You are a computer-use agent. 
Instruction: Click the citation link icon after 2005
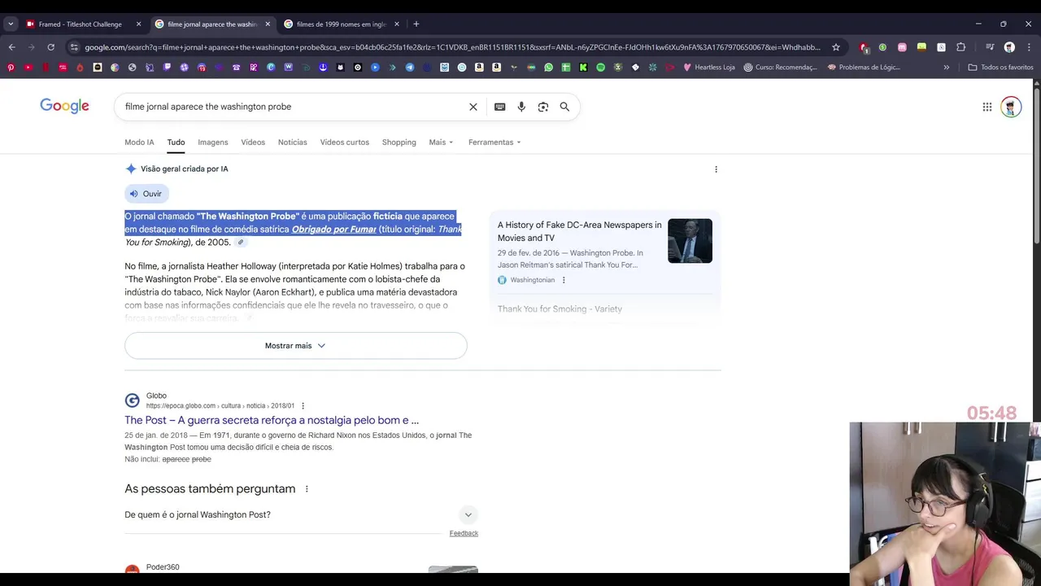click(241, 243)
